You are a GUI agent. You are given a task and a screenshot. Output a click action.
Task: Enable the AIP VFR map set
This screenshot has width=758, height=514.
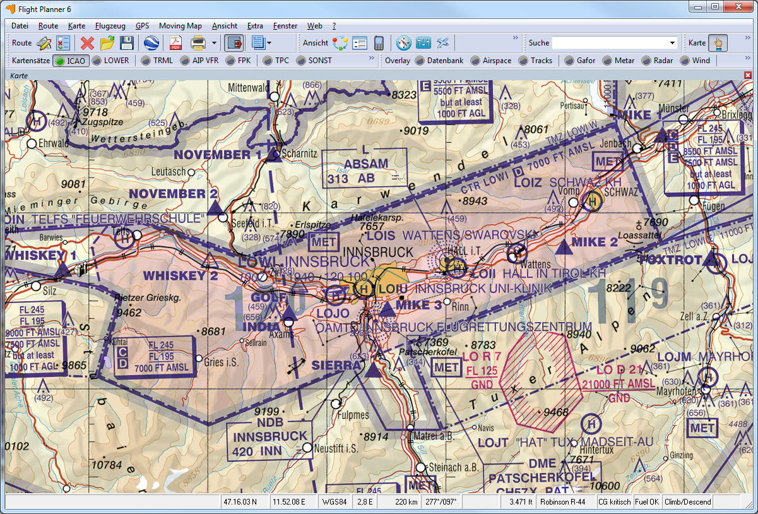tap(199, 61)
